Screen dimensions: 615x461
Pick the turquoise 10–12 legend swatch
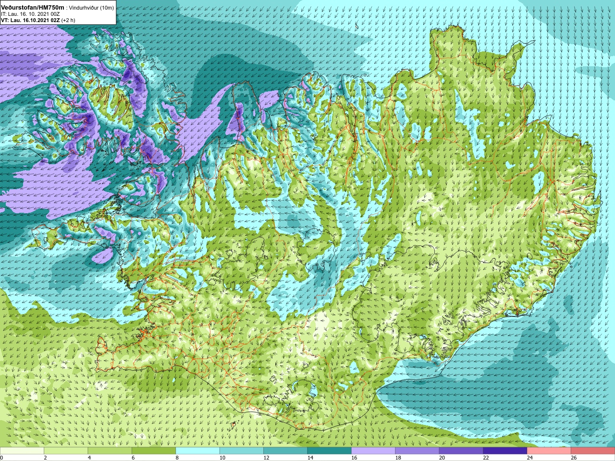[x=242, y=450]
